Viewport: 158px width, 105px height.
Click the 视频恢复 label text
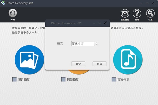coord(73,80)
